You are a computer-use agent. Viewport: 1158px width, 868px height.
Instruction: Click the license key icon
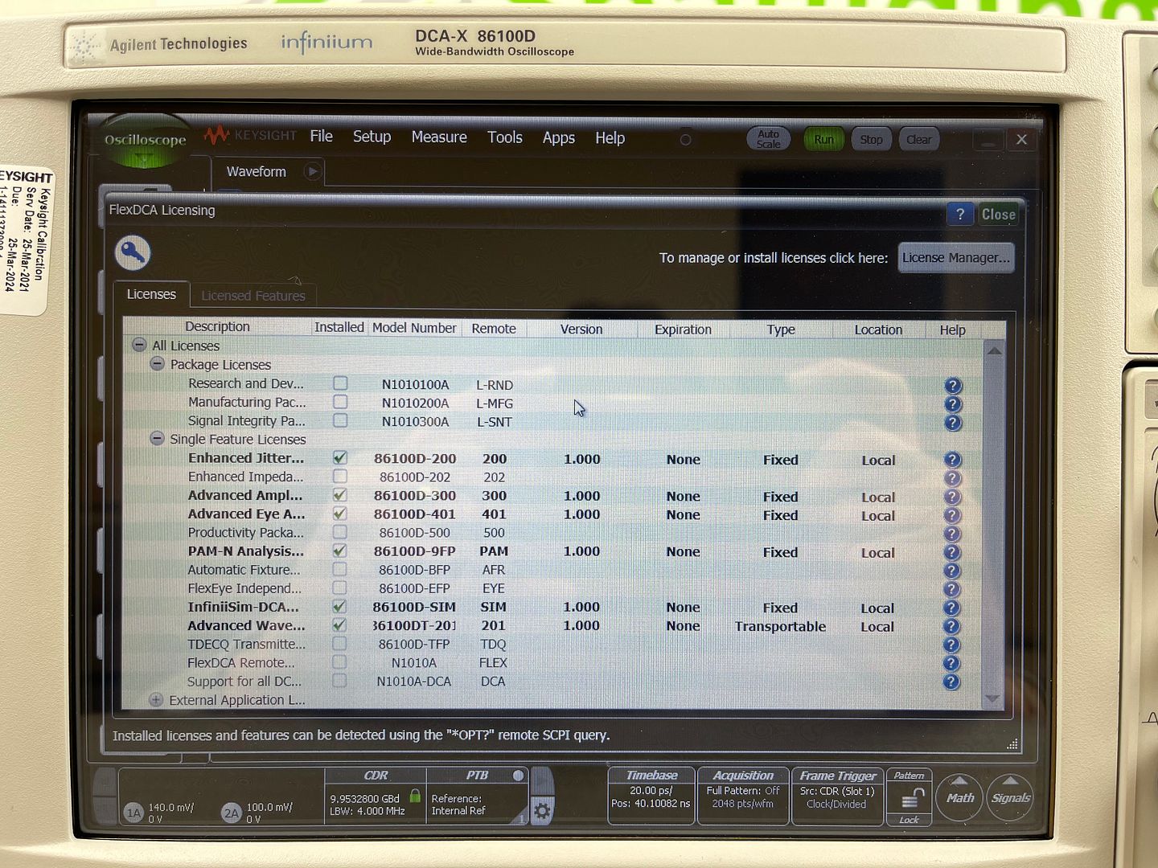click(133, 253)
